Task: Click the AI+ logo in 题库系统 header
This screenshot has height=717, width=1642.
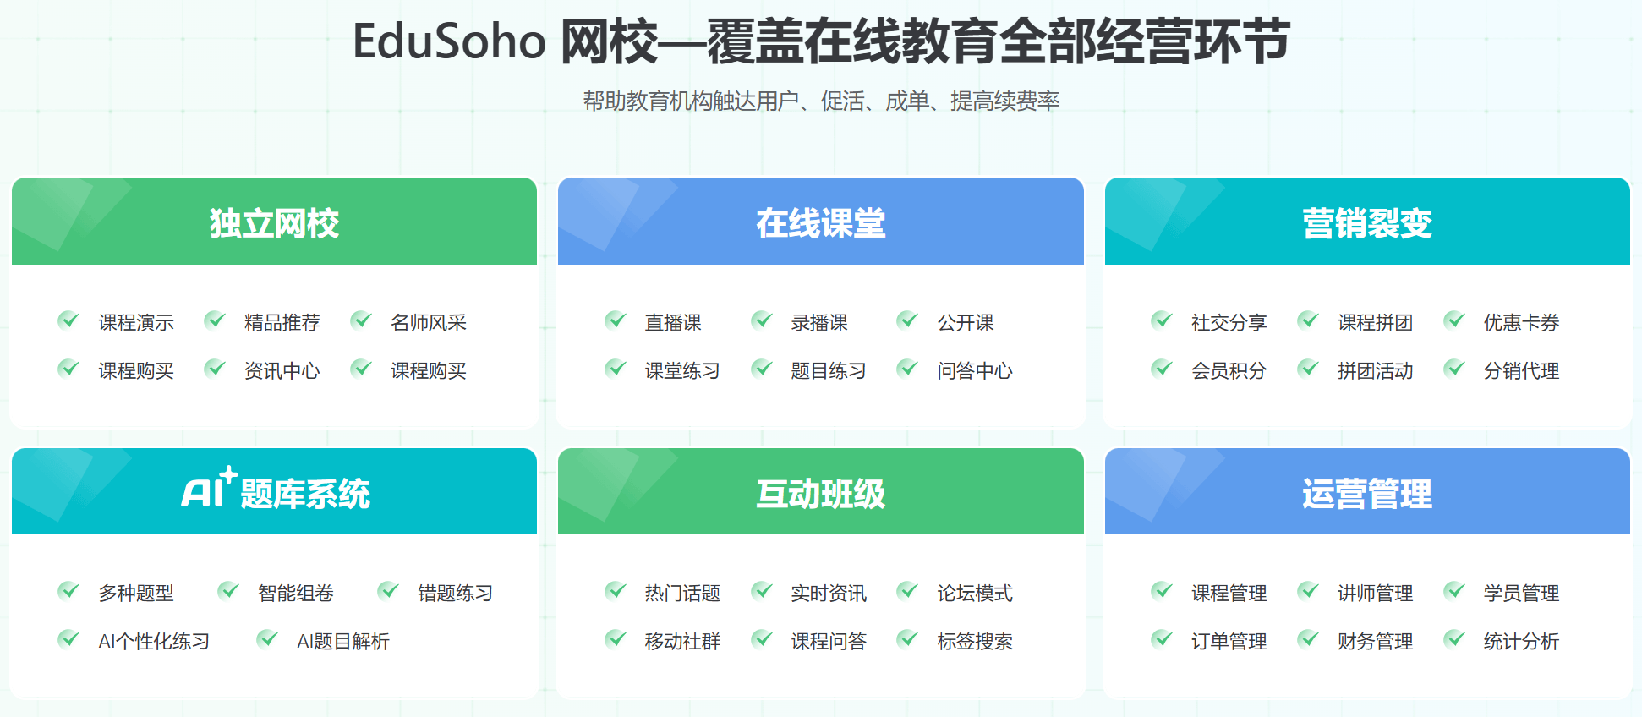Action: click(x=209, y=489)
